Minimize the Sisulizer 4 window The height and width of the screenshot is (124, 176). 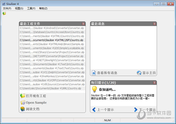pyautogui.click(x=157, y=4)
